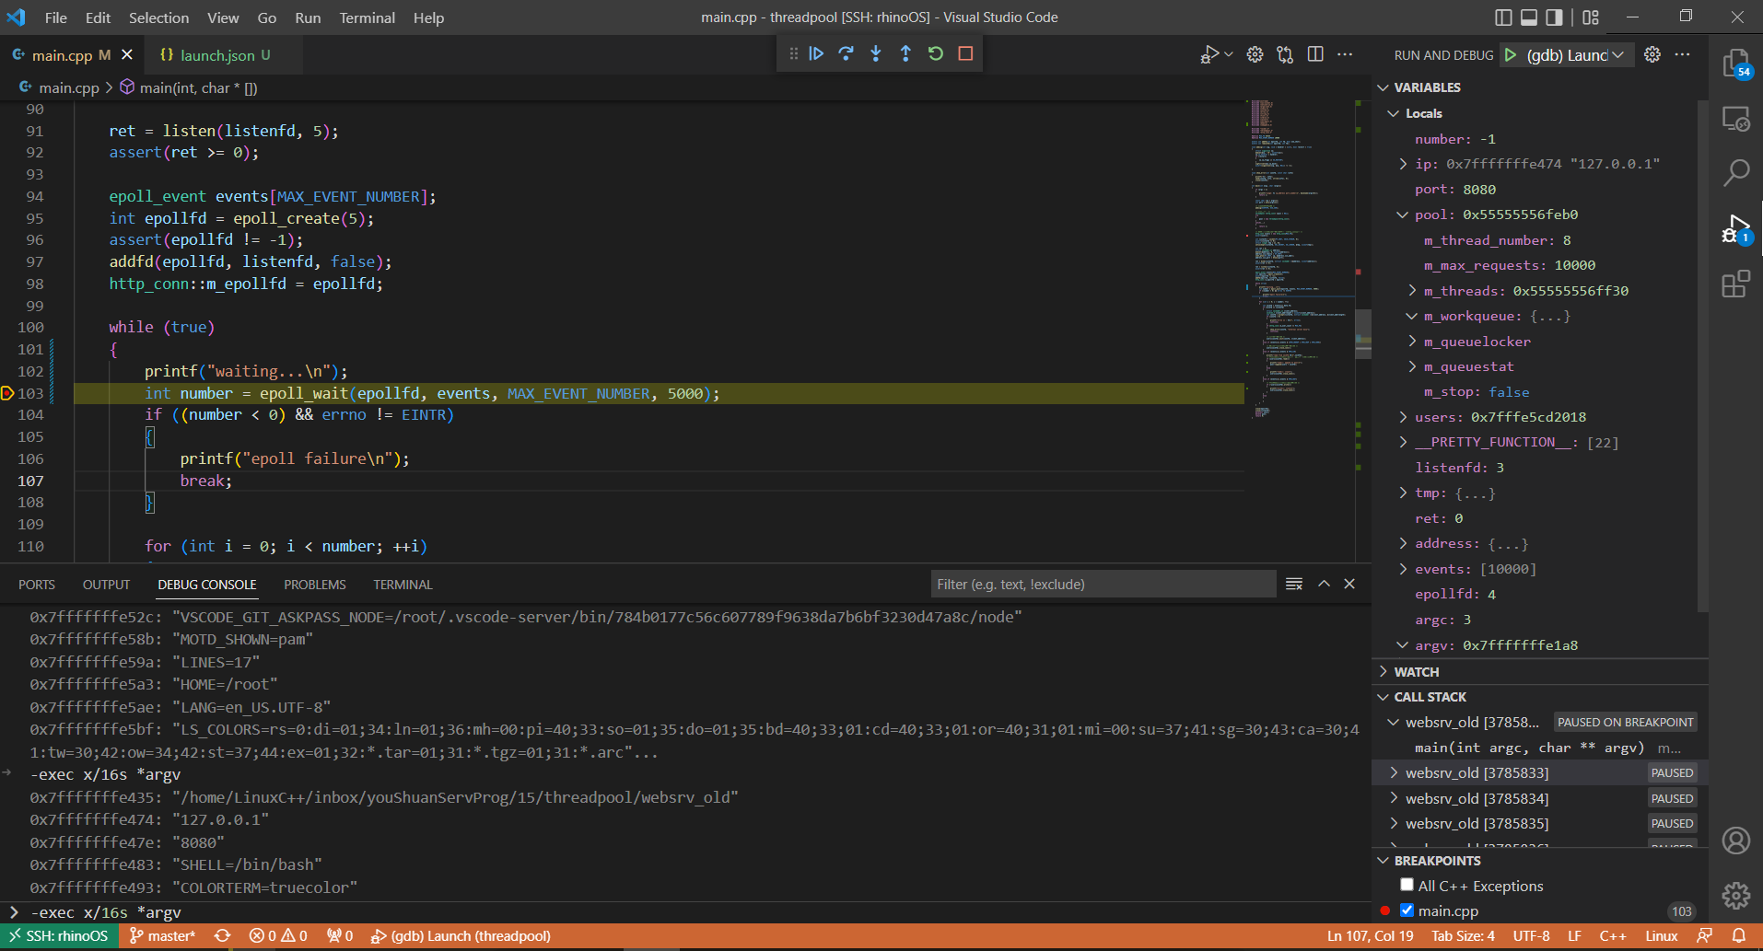Open debug configuration dropdown (gdb) Launch
Image resolution: width=1763 pixels, height=951 pixels.
tap(1575, 55)
